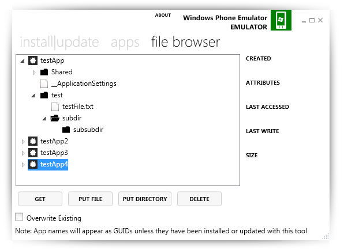Click the LAST WRITE label

point(263,131)
